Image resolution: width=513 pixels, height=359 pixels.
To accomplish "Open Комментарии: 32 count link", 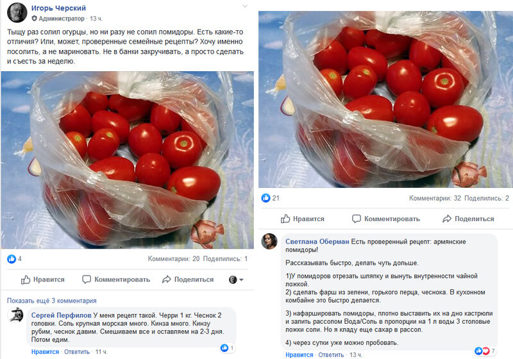I will coord(435,198).
